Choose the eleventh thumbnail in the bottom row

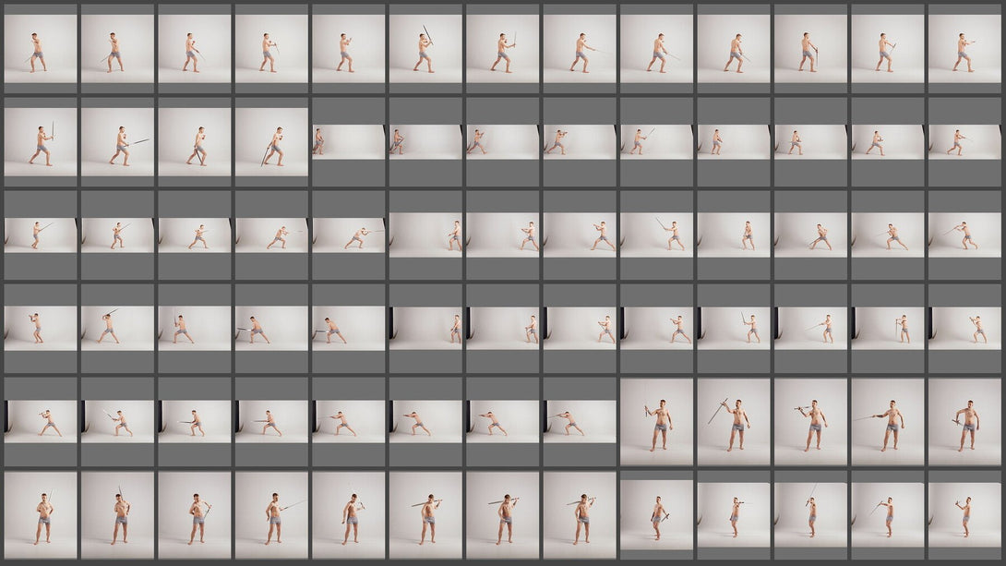pos(810,515)
